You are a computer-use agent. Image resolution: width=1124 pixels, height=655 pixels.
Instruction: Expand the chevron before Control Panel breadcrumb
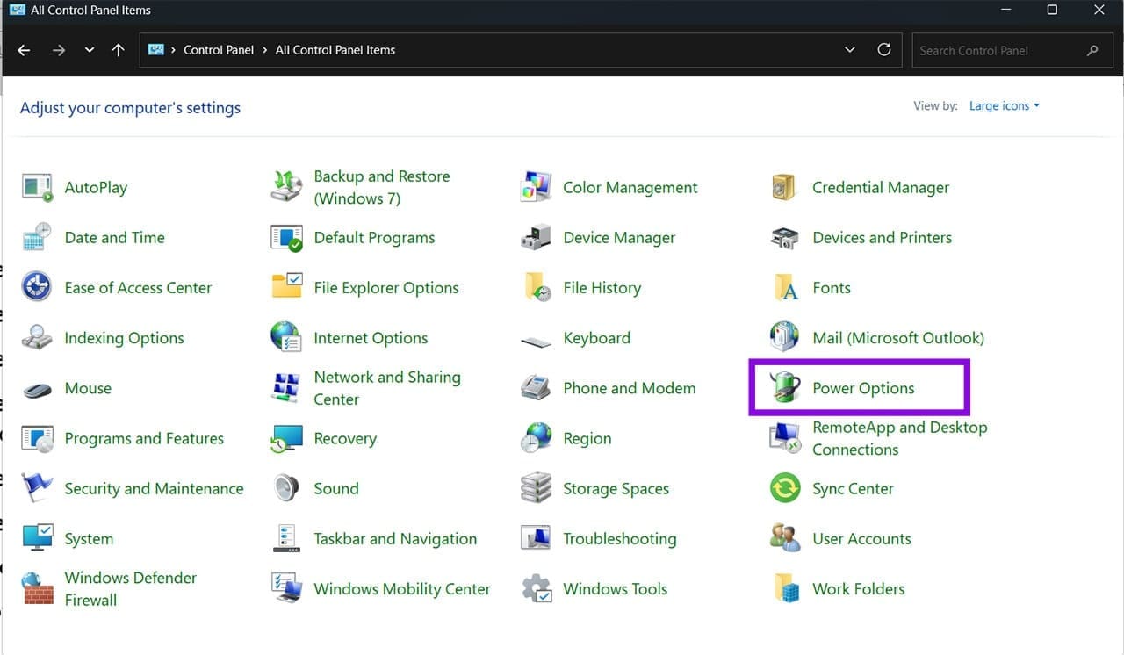coord(174,50)
